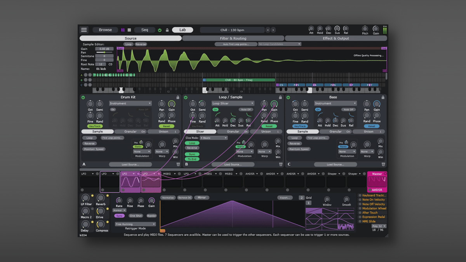
Task: Delete source B with the trash icon
Action: (280, 165)
